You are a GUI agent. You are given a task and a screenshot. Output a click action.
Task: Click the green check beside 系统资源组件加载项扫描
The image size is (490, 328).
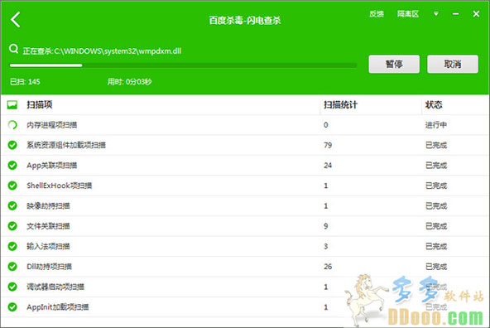pos(12,145)
